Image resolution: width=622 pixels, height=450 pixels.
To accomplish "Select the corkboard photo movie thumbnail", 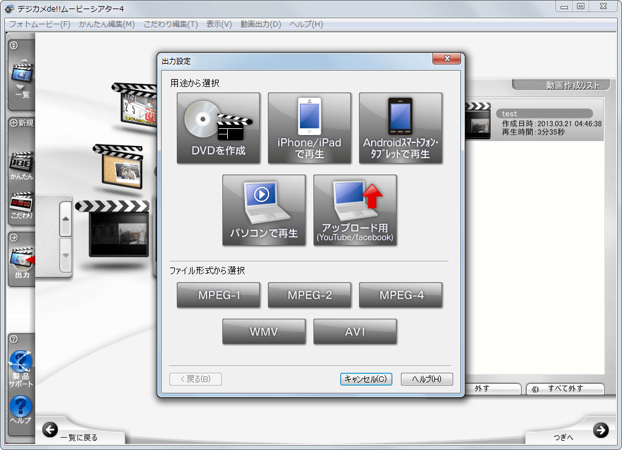I will tap(120, 167).
